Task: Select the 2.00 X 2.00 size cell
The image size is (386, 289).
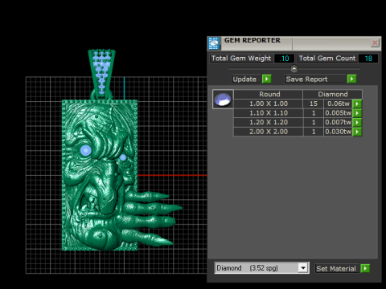Action: coord(269,132)
